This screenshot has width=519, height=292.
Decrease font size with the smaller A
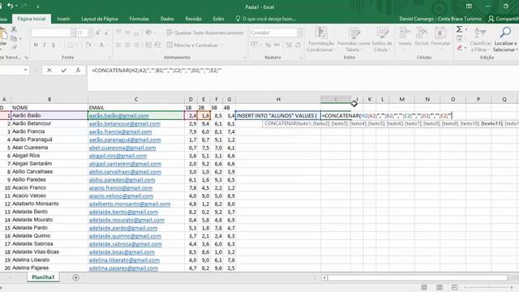[x=106, y=32]
